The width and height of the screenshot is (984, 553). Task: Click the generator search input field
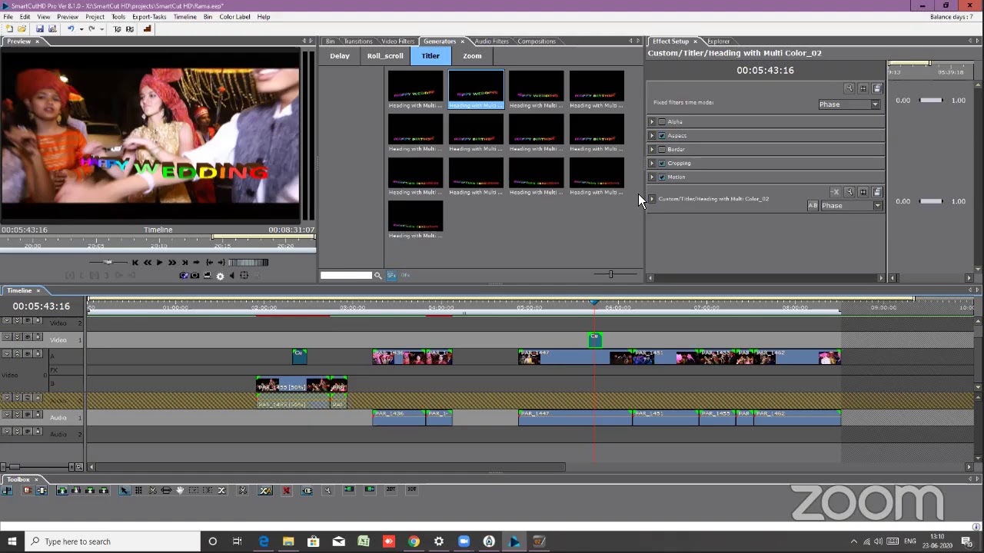346,275
